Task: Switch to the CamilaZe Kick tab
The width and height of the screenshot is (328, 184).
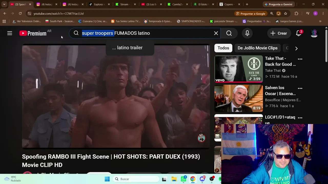Action: [178, 4]
